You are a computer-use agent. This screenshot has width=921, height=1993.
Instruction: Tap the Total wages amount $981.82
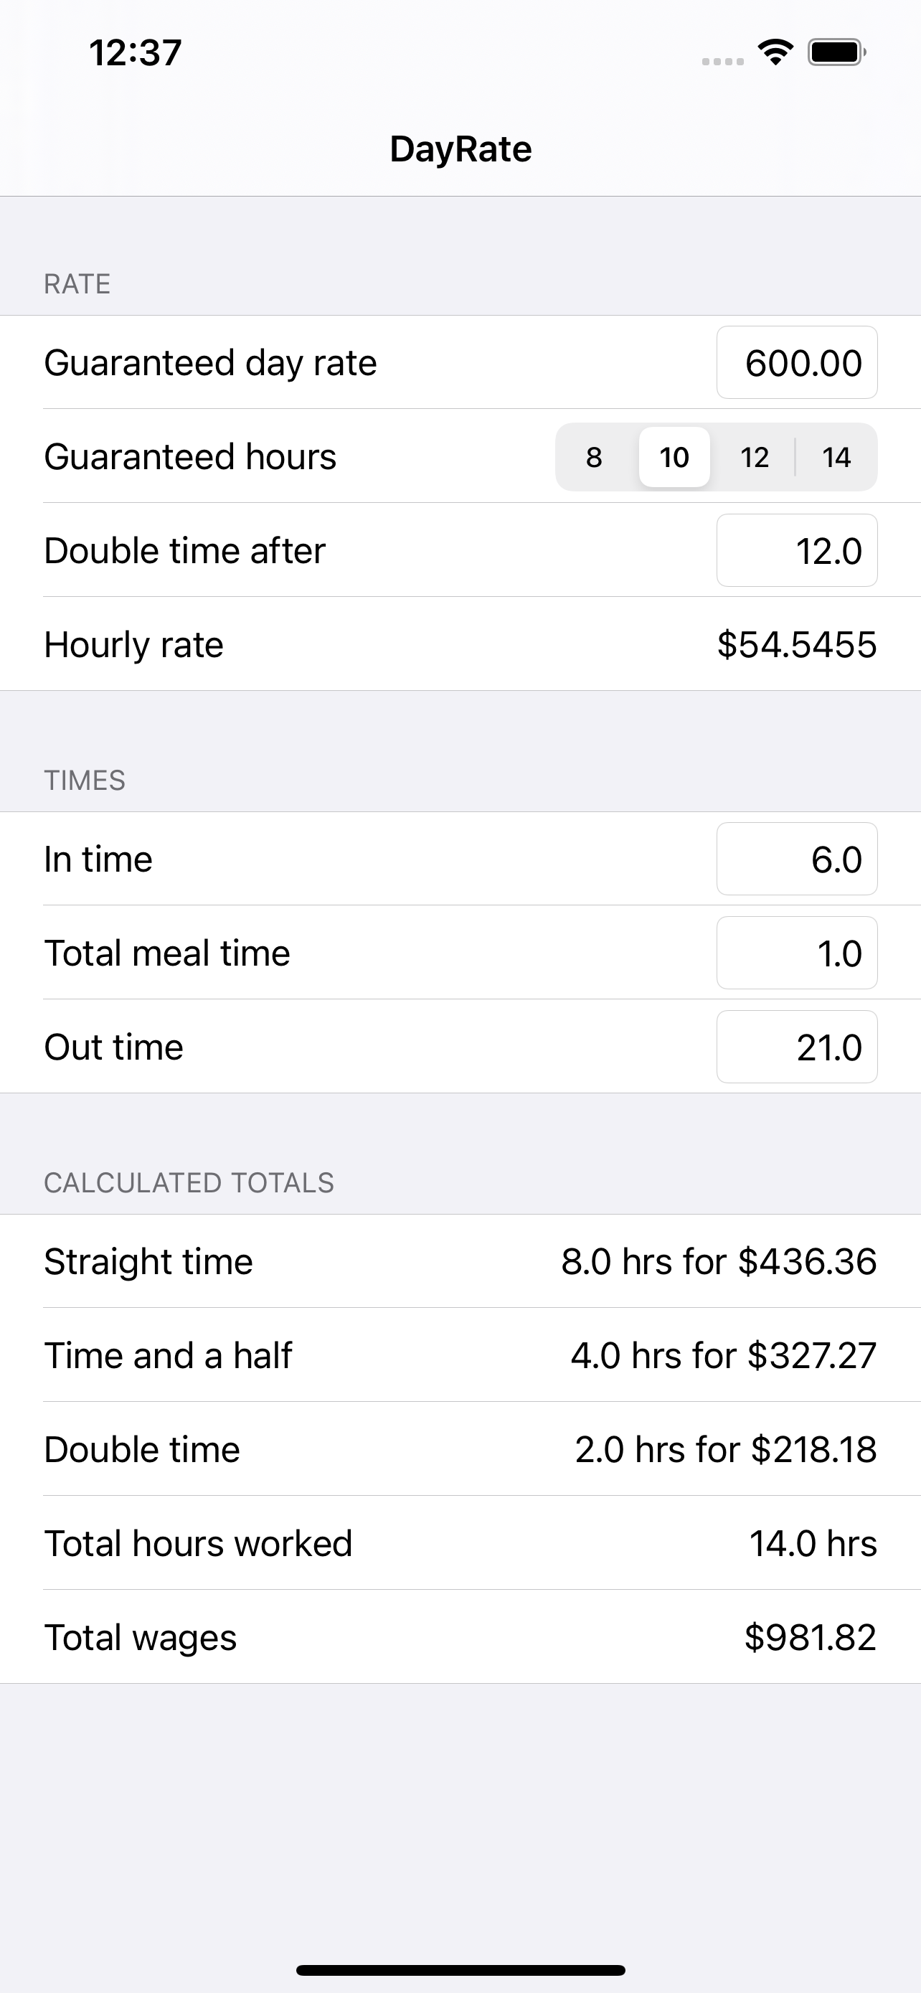click(x=811, y=1637)
